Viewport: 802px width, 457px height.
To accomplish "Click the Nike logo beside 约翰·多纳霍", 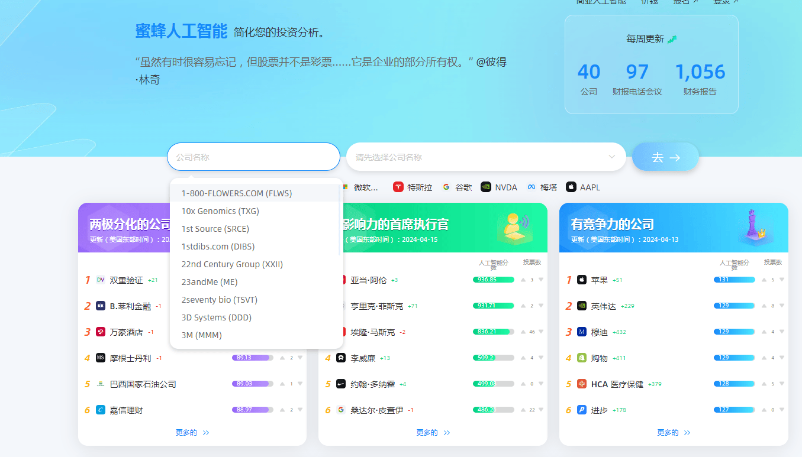I will point(341,384).
